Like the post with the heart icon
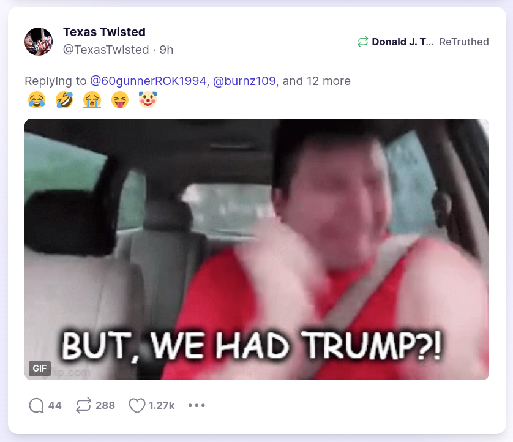513x442 pixels. pyautogui.click(x=137, y=405)
